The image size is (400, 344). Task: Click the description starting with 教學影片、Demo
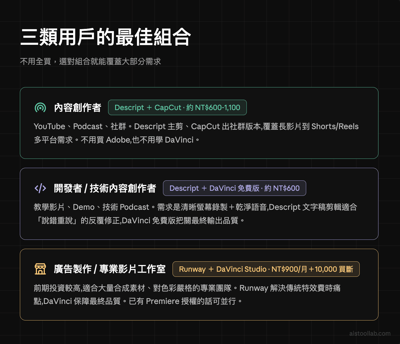pyautogui.click(x=195, y=214)
